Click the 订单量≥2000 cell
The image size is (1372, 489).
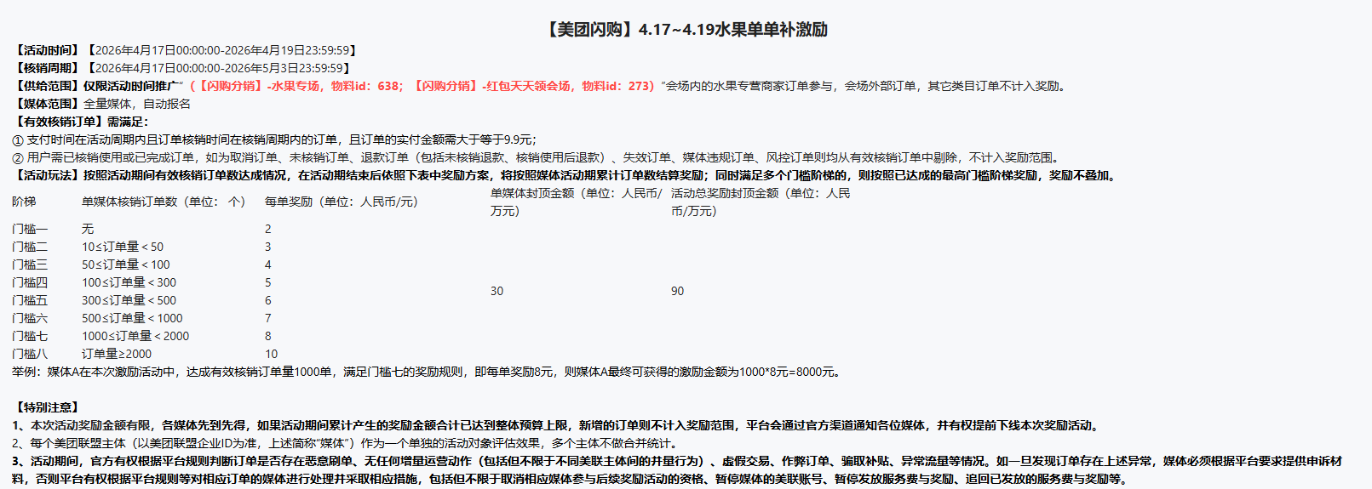117,354
